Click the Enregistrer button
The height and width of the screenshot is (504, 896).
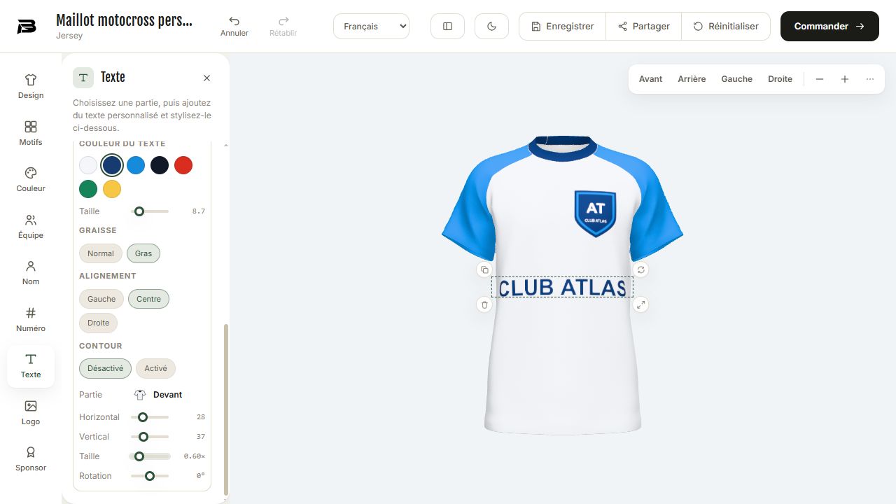[x=562, y=26]
